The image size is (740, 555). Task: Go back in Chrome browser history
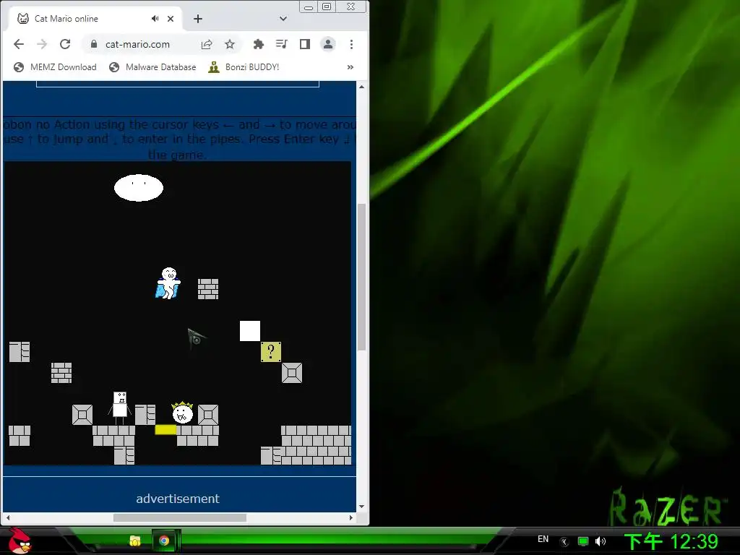pos(18,44)
